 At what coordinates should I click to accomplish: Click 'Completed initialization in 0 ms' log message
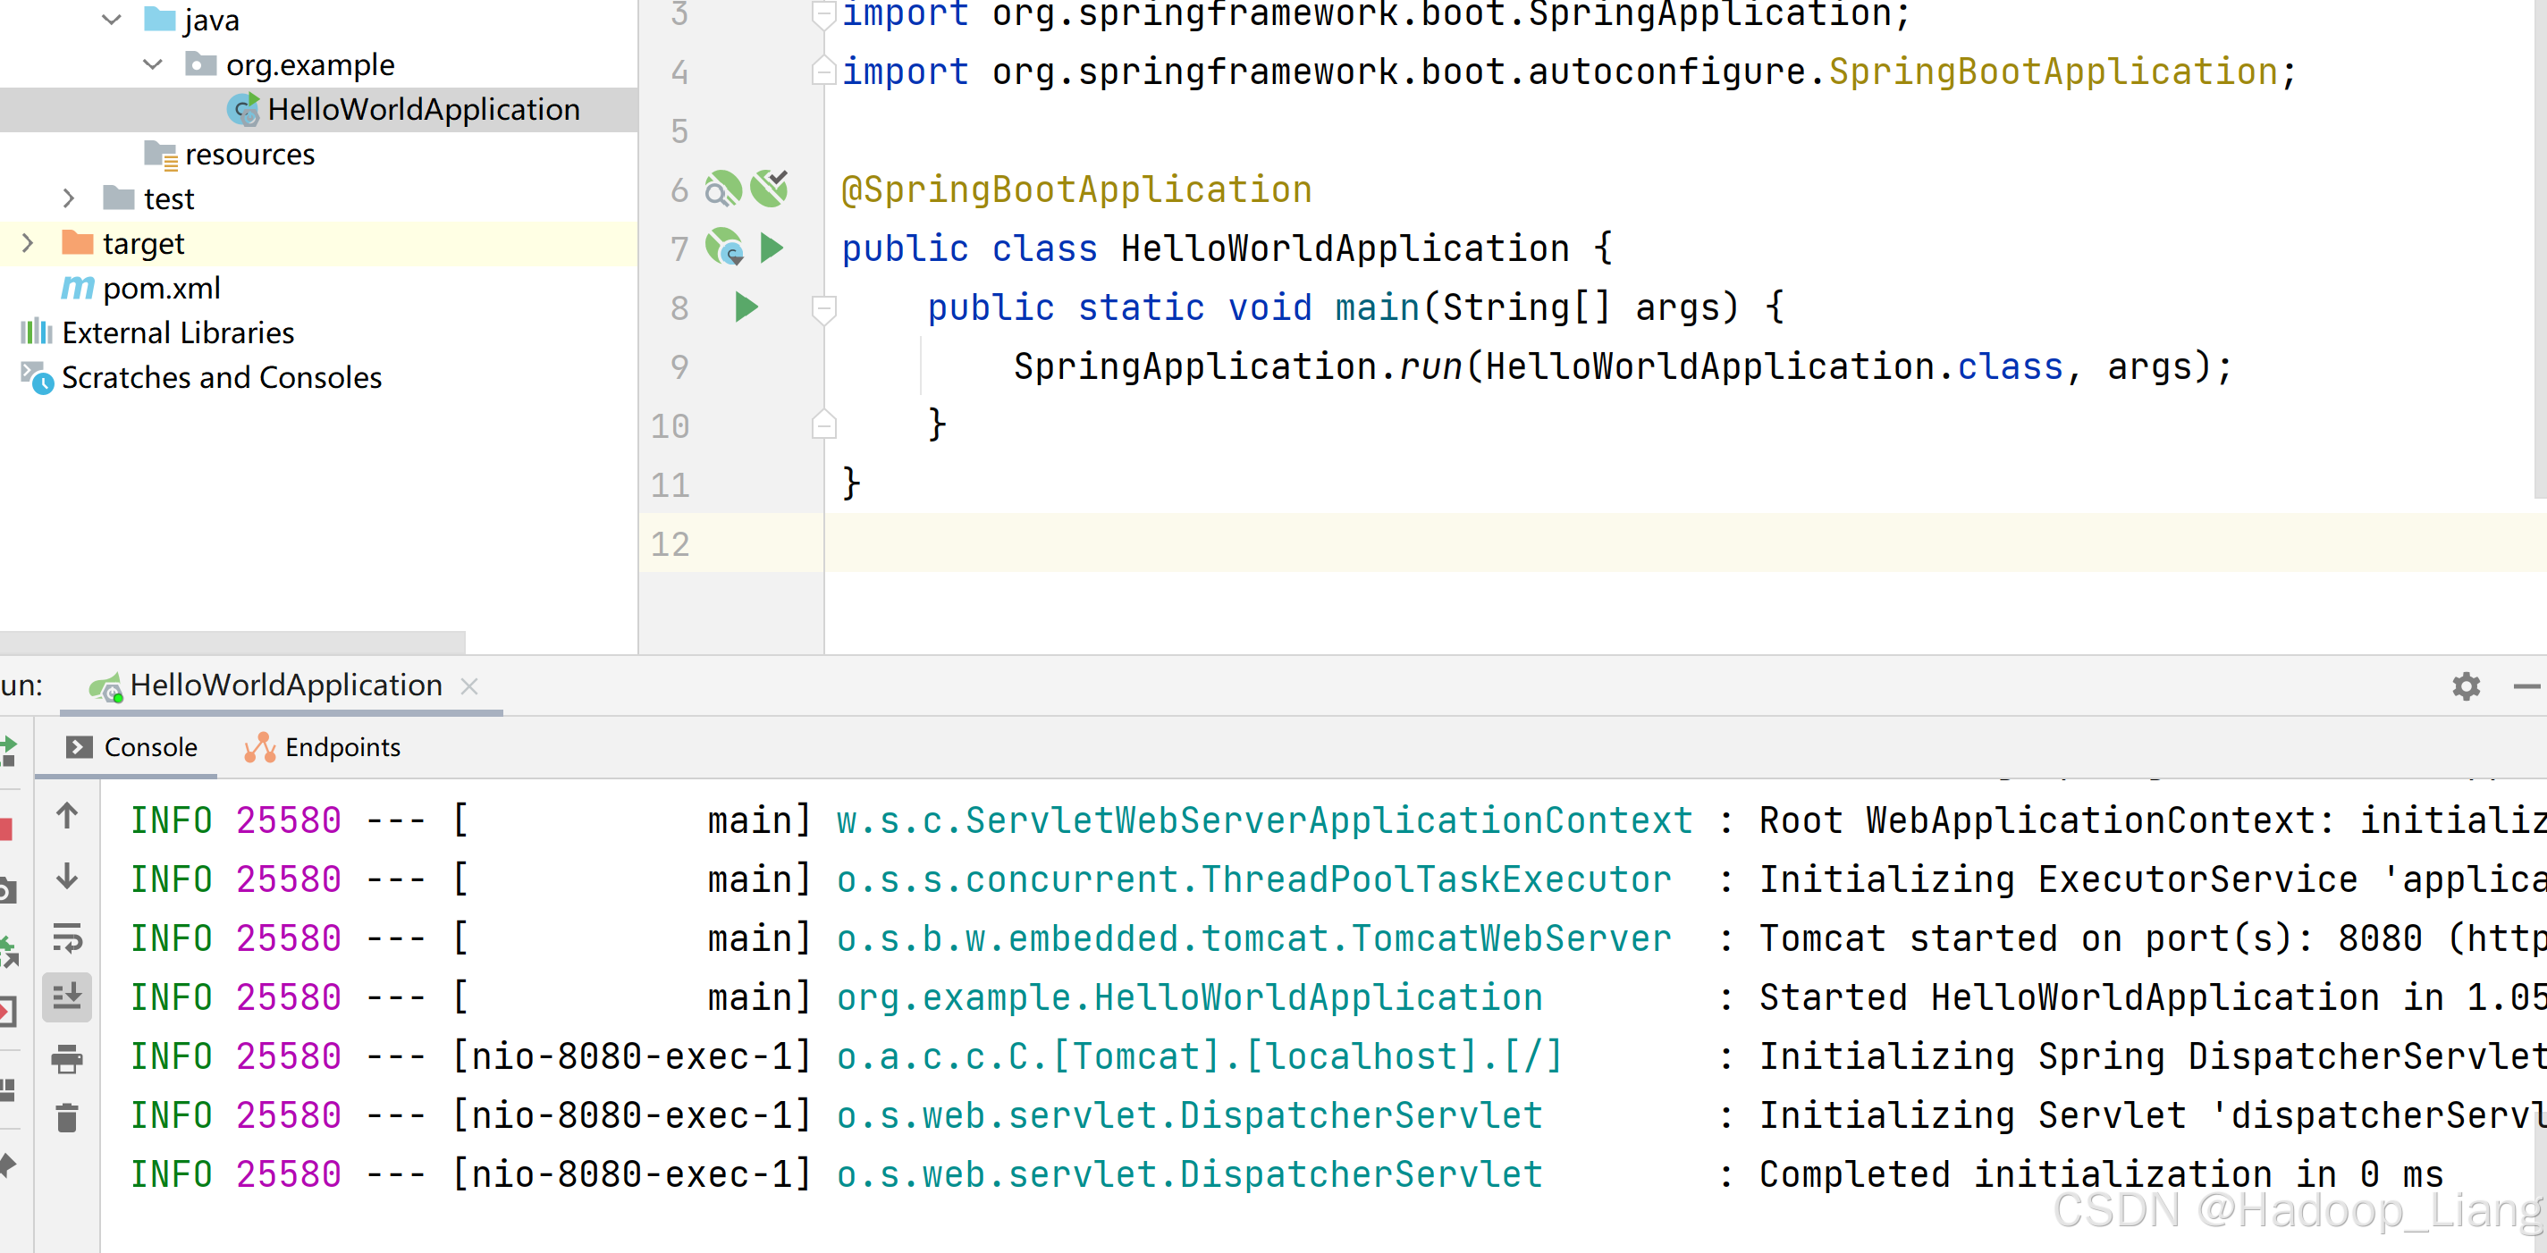(x=2101, y=1174)
